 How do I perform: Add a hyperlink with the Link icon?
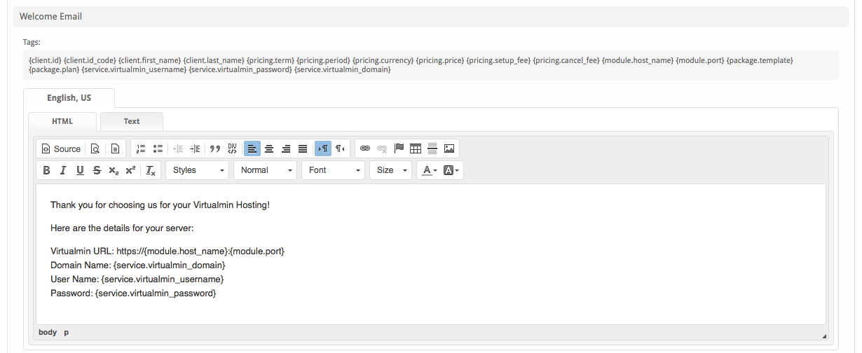tap(364, 148)
